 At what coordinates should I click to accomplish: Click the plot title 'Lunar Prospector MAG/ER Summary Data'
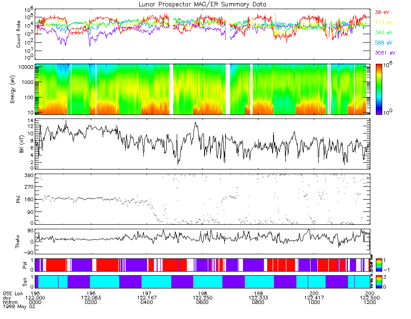tap(202, 5)
